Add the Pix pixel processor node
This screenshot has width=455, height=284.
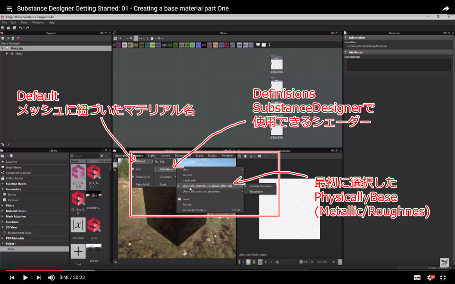(204, 45)
